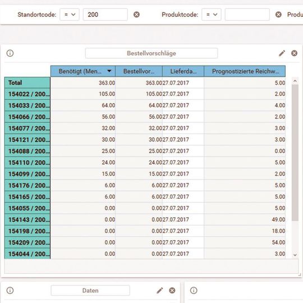
Task: Open the Produktcode operator dropdown
Action: pyautogui.click(x=212, y=15)
